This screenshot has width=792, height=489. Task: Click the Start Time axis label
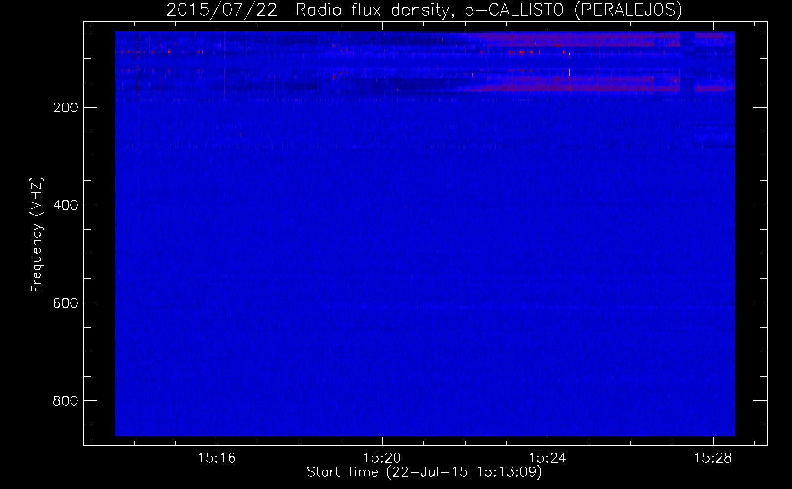coord(424,472)
